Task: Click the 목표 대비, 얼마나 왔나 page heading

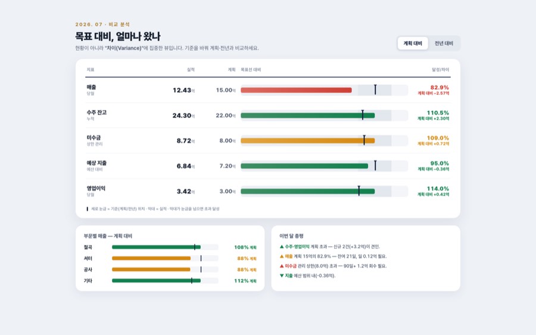Action: pos(117,36)
